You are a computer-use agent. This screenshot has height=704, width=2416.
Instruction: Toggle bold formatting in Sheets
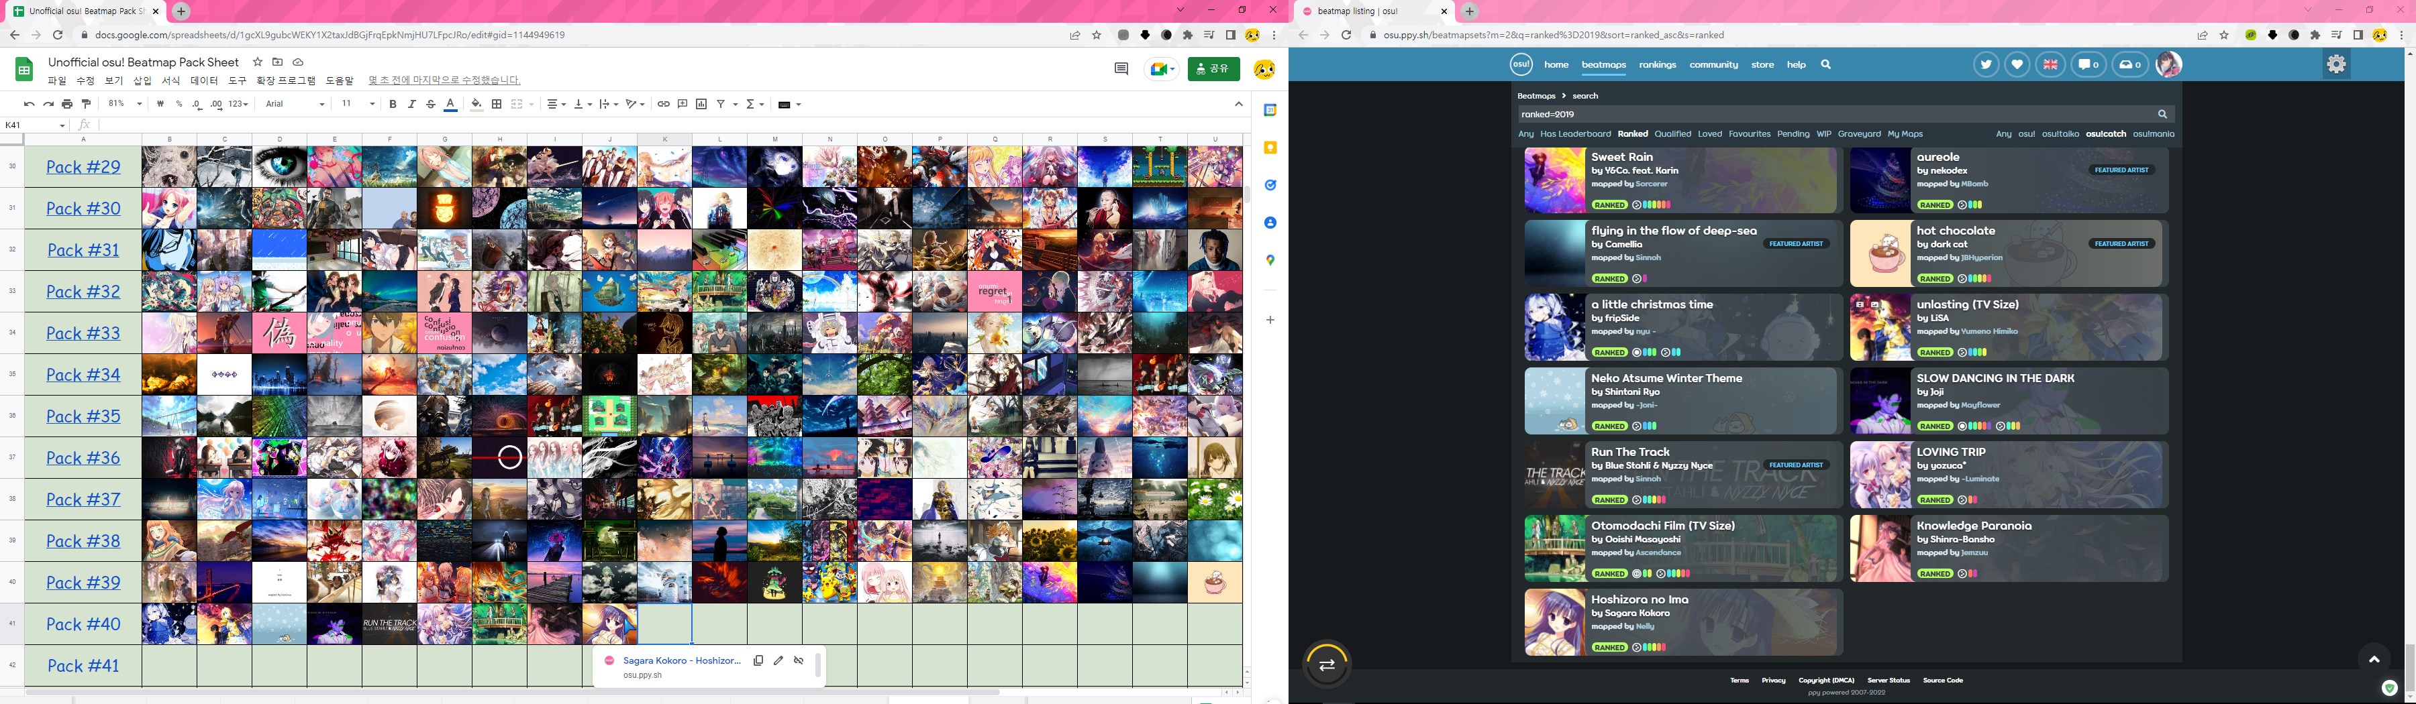(392, 104)
